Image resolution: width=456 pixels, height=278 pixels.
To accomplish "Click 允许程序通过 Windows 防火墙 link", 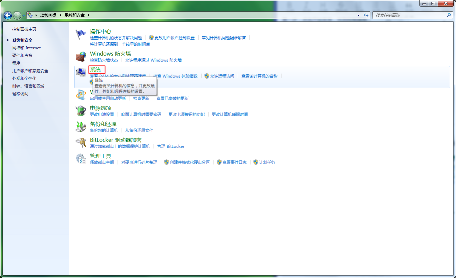I will click(154, 60).
